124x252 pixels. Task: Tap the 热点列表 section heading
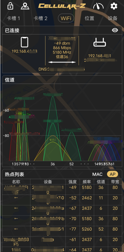(15, 174)
